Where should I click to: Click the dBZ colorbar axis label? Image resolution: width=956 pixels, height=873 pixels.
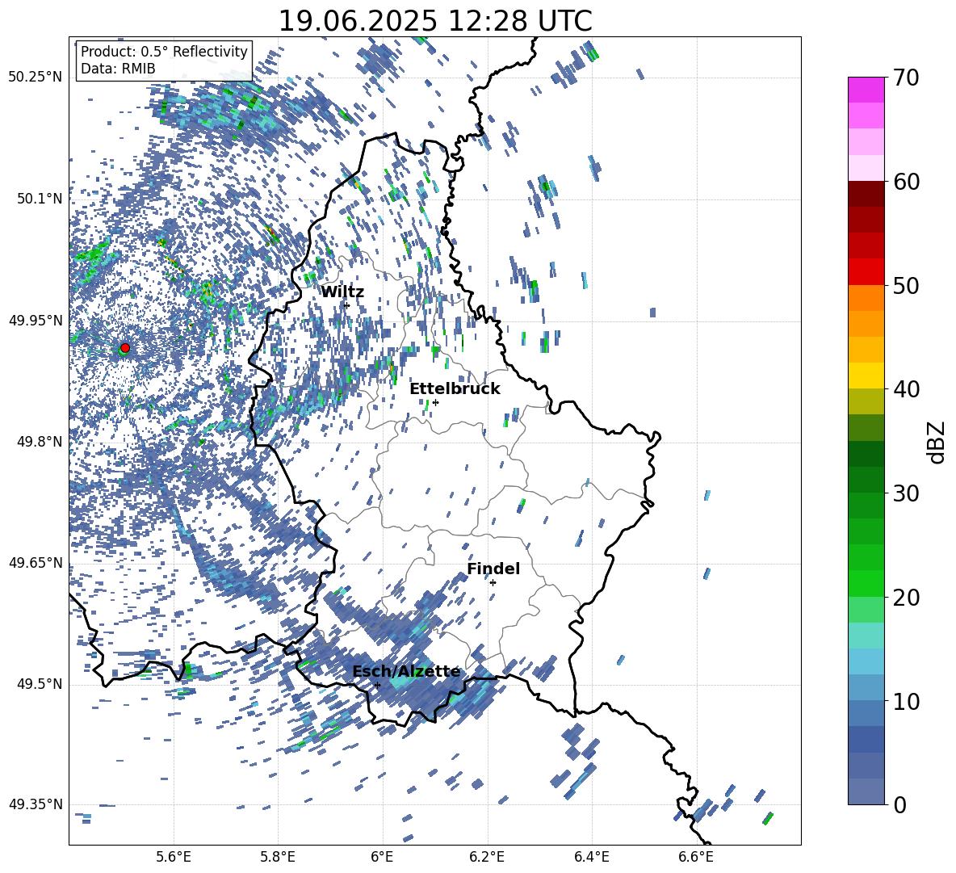pos(937,442)
